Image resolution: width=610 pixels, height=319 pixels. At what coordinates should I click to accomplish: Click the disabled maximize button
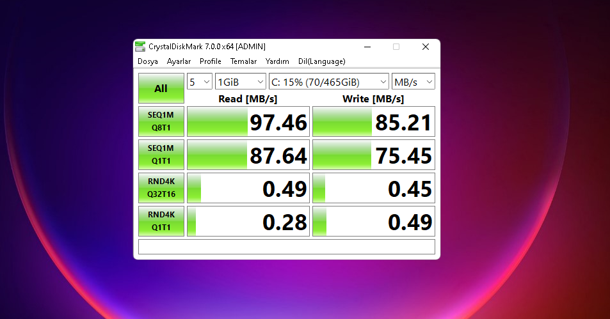[x=396, y=47]
